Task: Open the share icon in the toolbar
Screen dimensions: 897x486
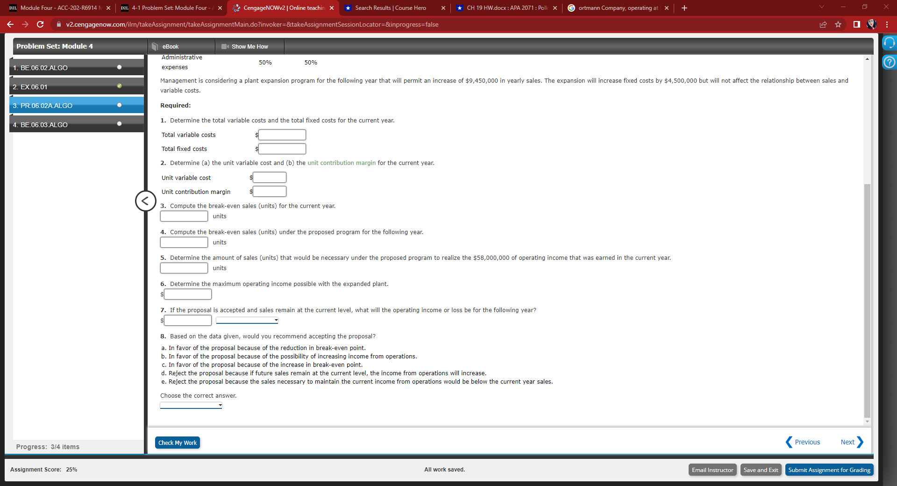Action: pyautogui.click(x=823, y=24)
